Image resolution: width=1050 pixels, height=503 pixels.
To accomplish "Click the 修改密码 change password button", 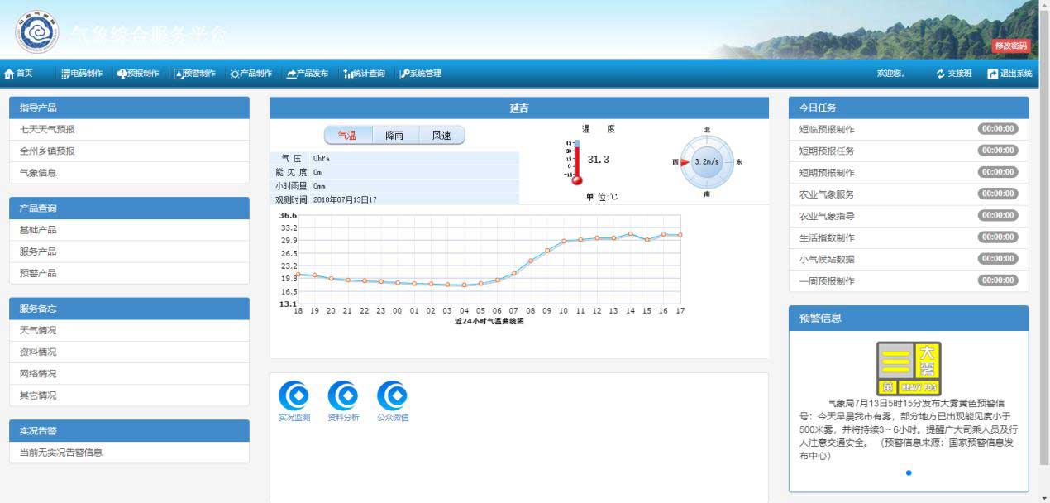I will point(1011,46).
